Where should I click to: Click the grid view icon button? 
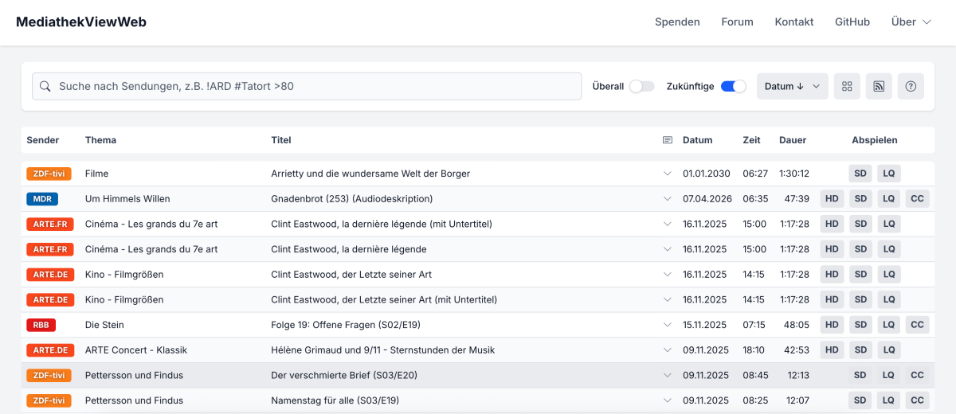click(x=847, y=86)
